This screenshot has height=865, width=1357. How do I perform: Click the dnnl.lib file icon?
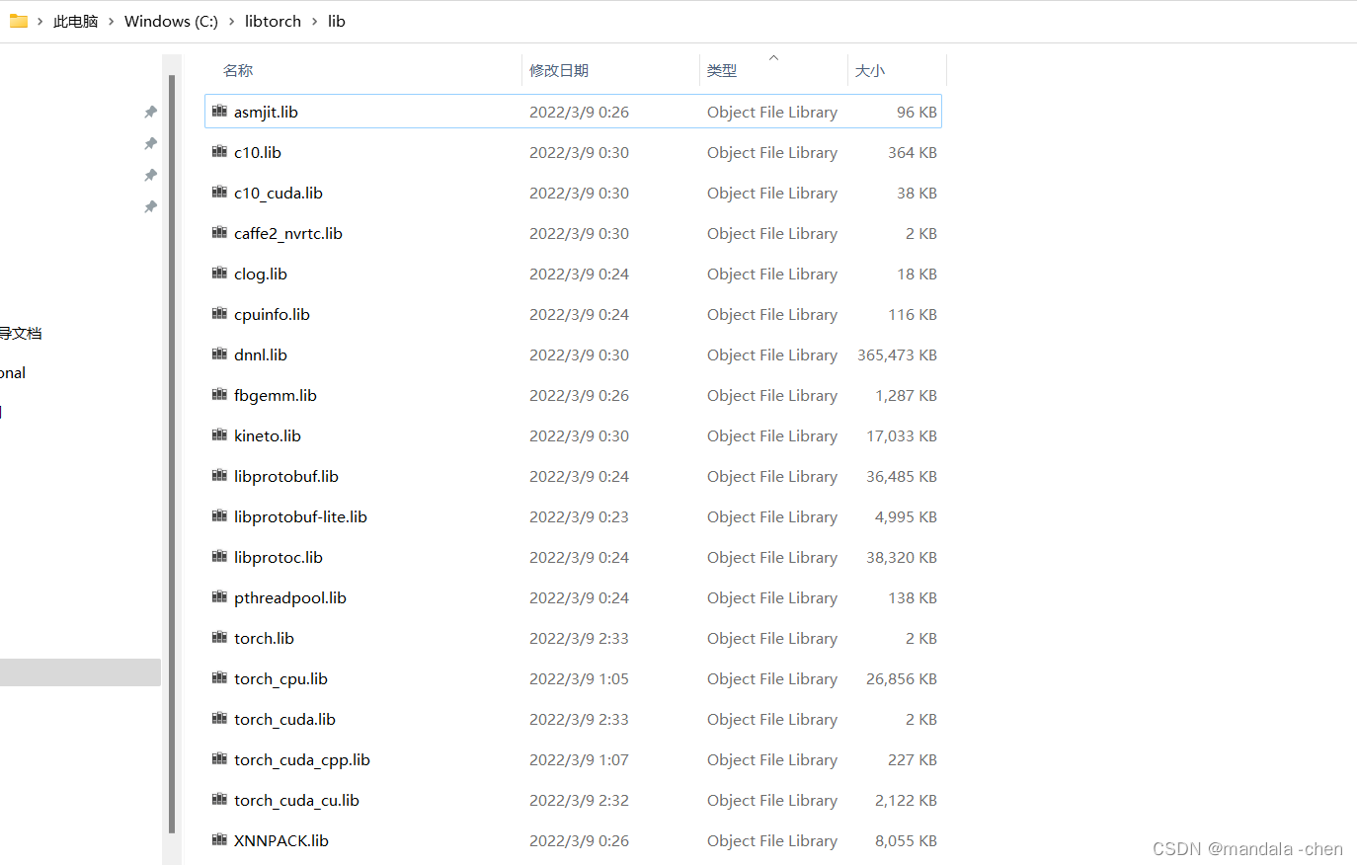219,354
